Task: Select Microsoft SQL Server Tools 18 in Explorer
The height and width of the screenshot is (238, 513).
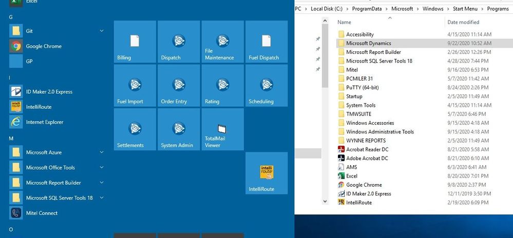Action: [x=374, y=61]
